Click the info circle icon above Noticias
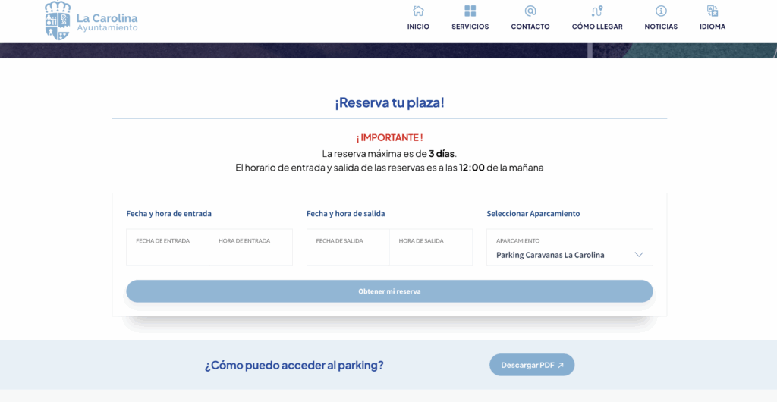 click(661, 11)
